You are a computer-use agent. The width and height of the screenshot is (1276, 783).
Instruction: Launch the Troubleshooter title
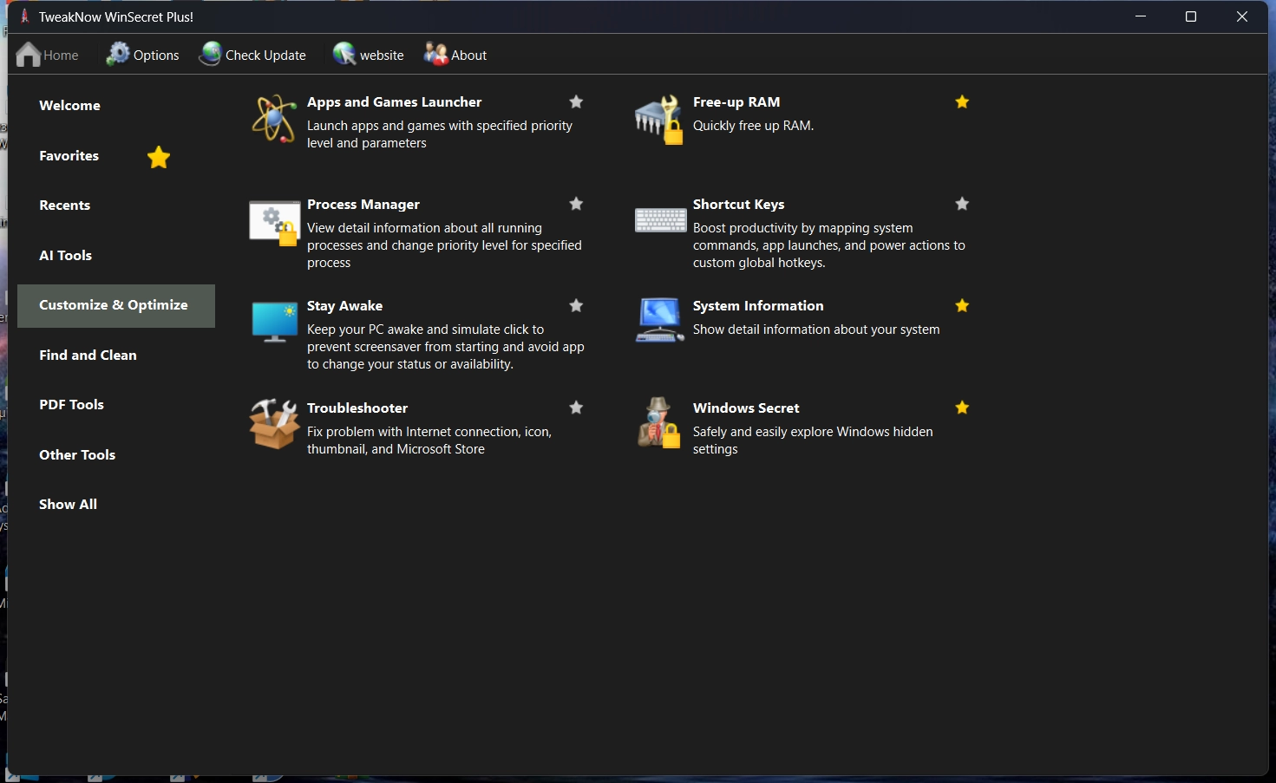[357, 408]
